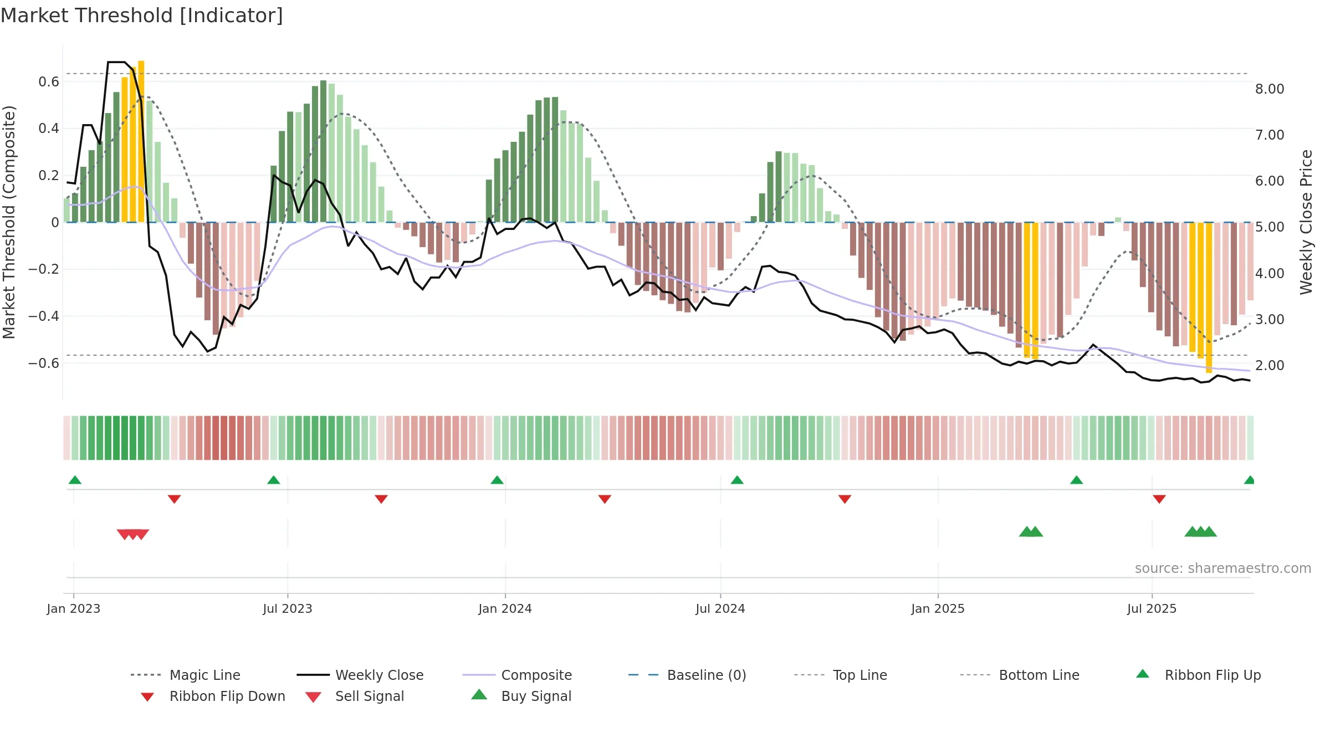This screenshot has height=748, width=1330.
Task: Toggle the Ribbon Flip Up legend entry
Action: (x=1198, y=675)
